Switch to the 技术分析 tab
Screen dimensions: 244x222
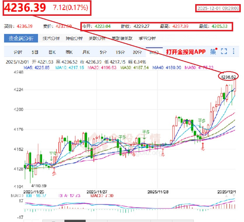[x=51, y=38]
